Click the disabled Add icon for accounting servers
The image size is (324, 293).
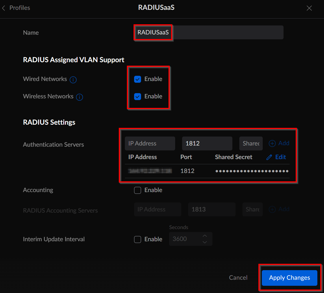[272, 209]
